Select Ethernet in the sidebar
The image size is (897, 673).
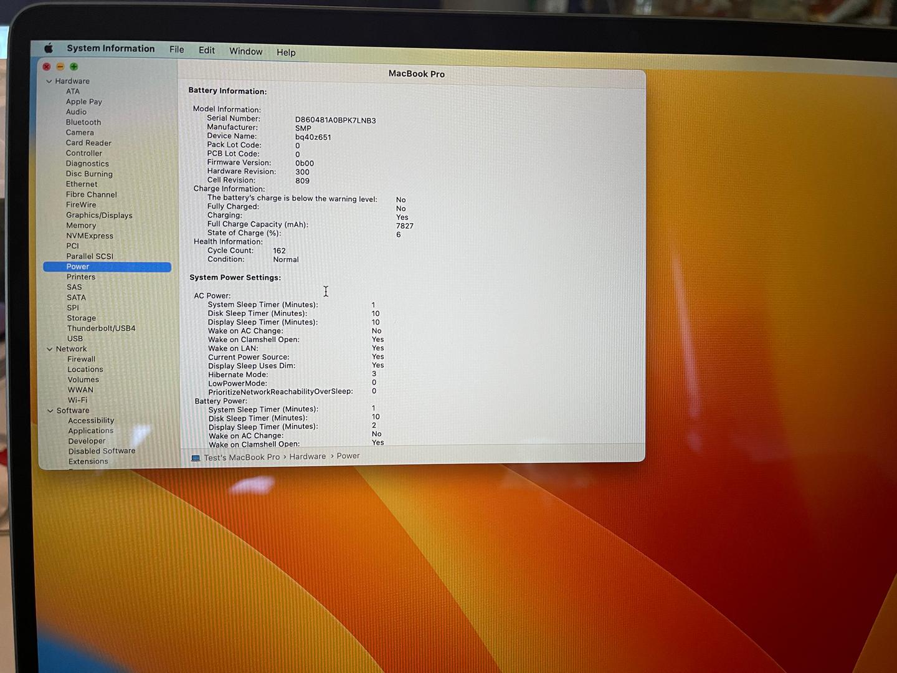click(x=82, y=184)
